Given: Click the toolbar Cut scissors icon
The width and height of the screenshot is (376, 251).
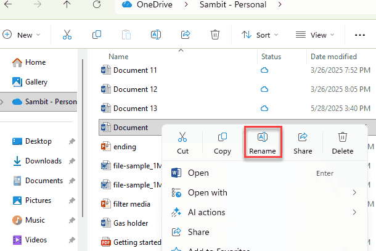Looking at the screenshot, I should tap(67, 35).
